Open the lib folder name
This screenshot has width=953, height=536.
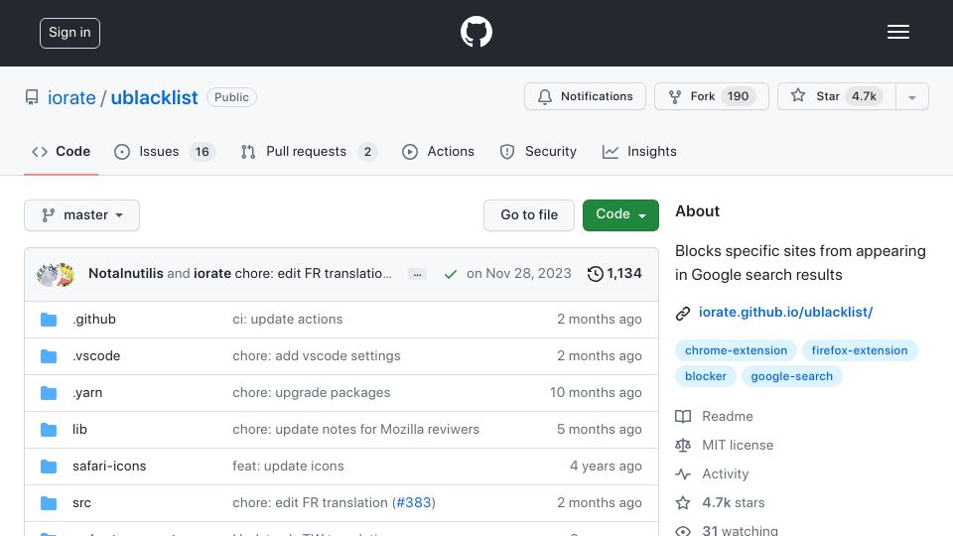point(79,429)
